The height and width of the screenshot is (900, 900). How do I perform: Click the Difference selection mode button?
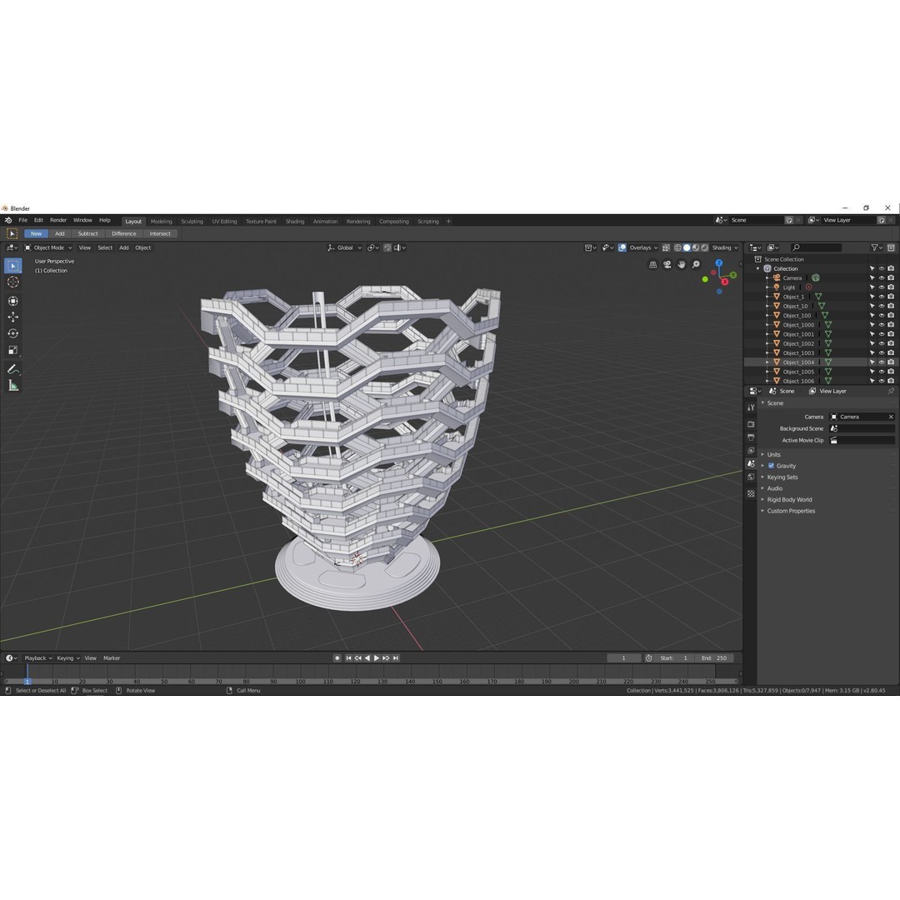(x=124, y=233)
